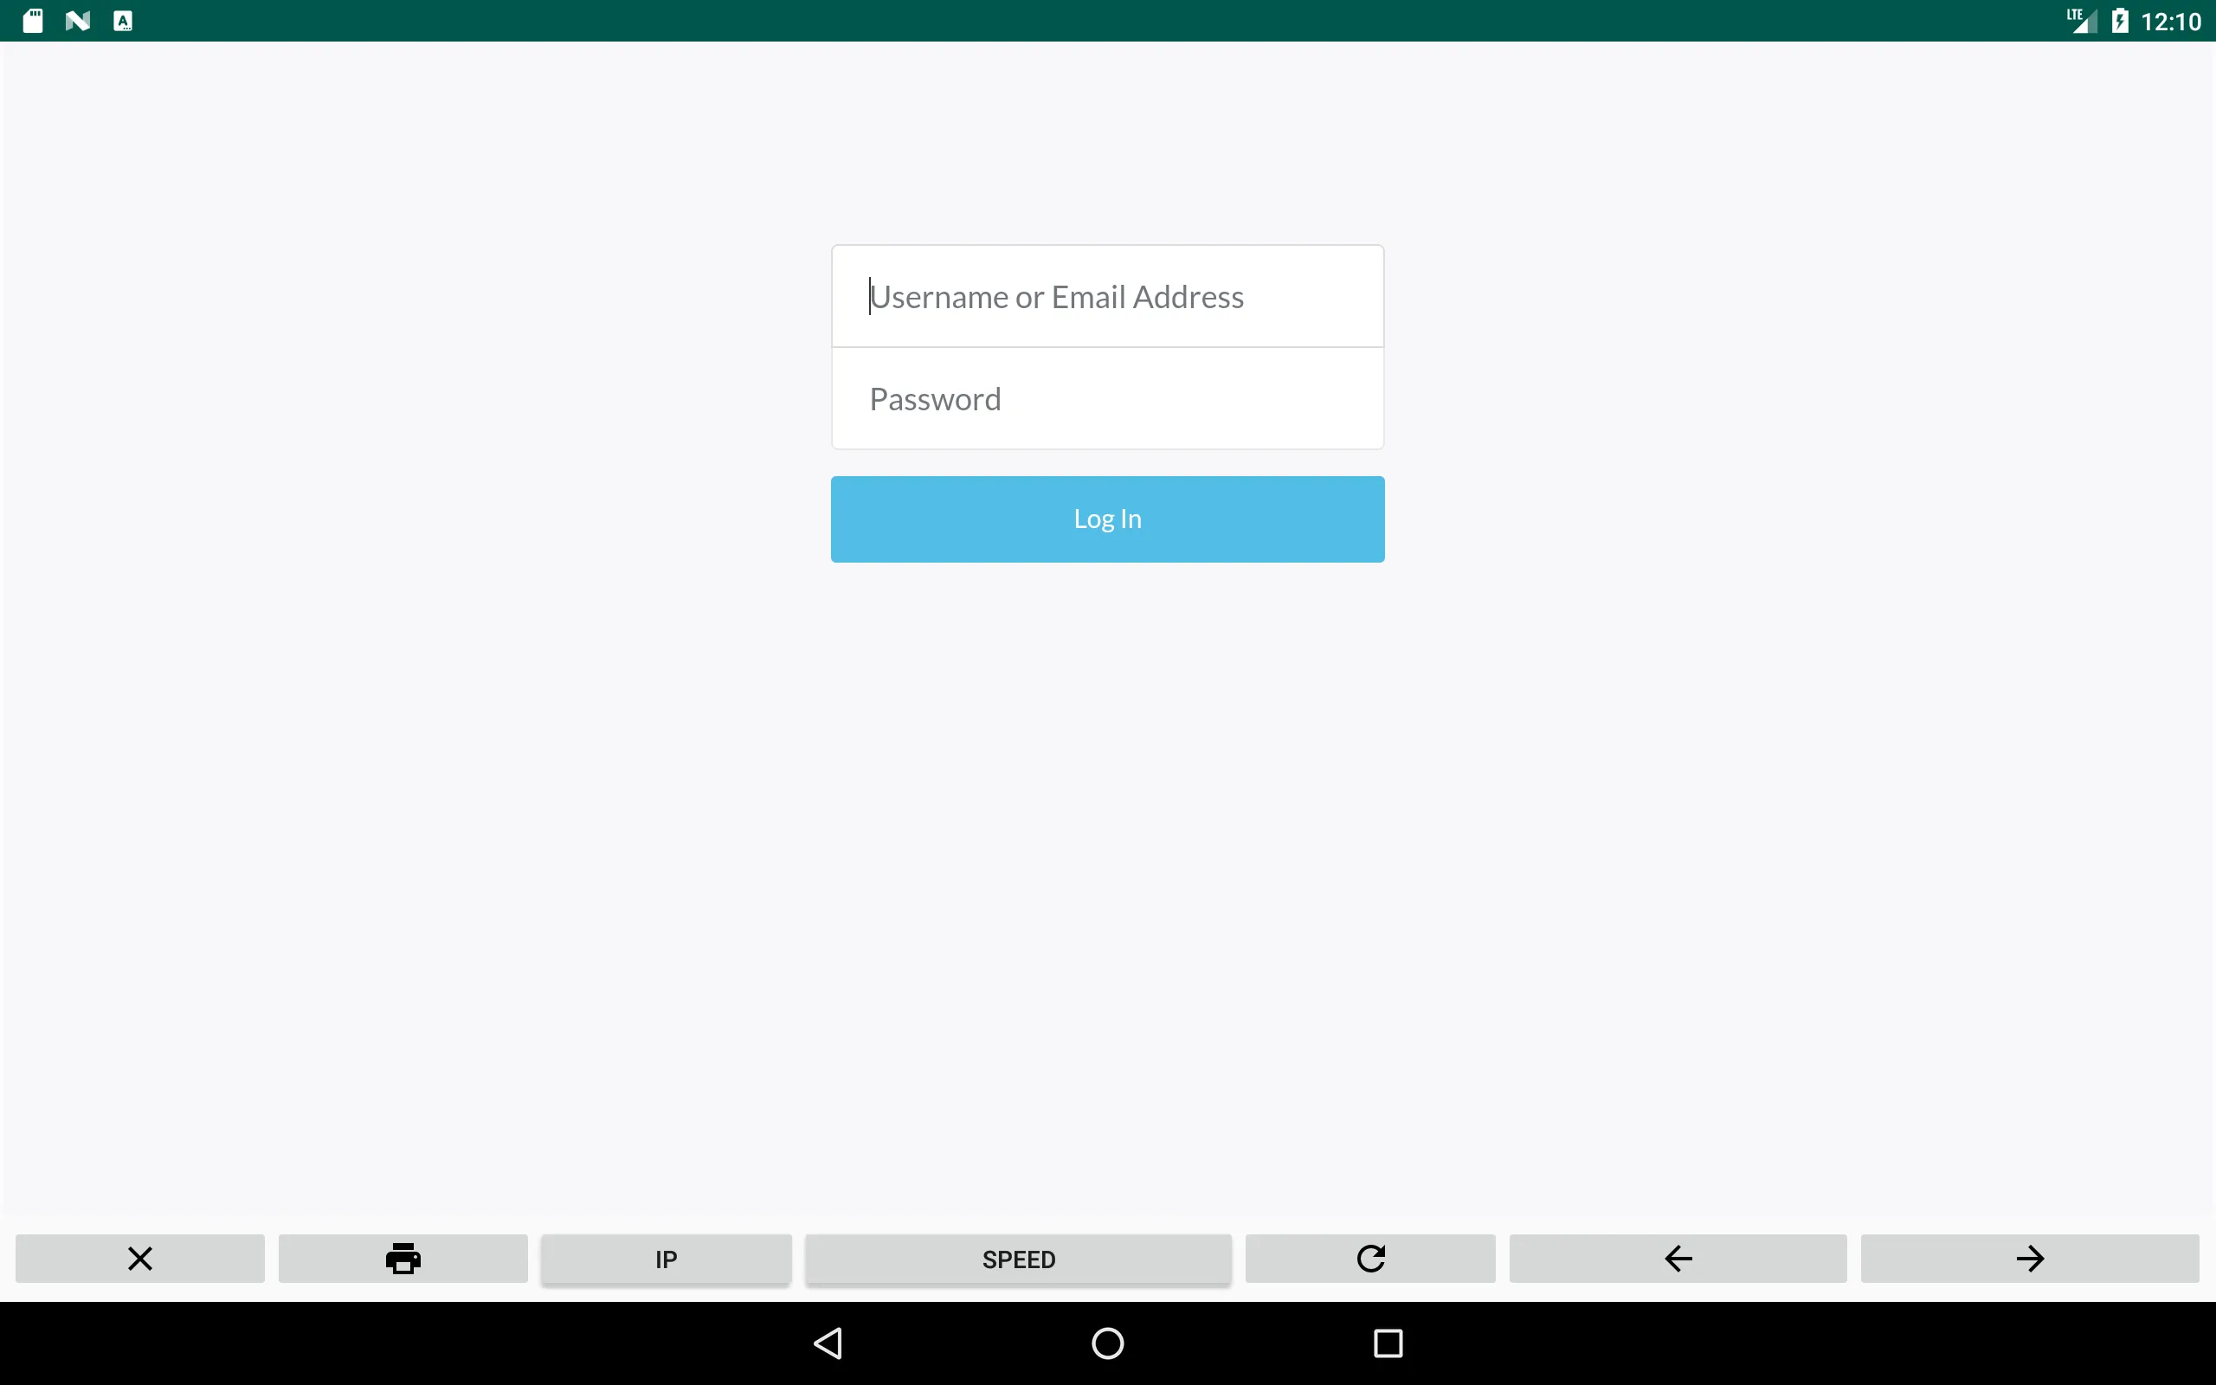Tap the SD card status bar icon
This screenshot has width=2216, height=1385.
33,20
